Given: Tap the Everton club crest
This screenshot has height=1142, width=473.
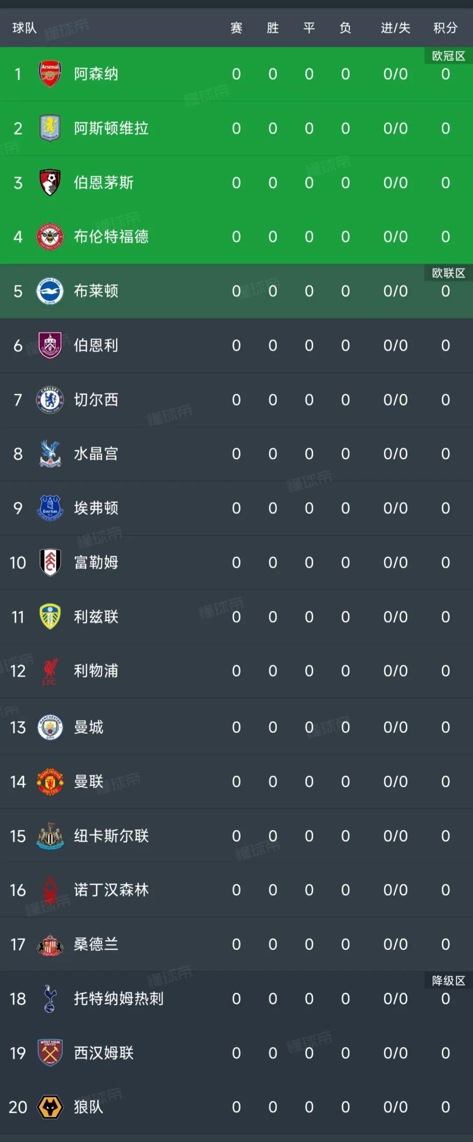Looking at the screenshot, I should (x=50, y=508).
